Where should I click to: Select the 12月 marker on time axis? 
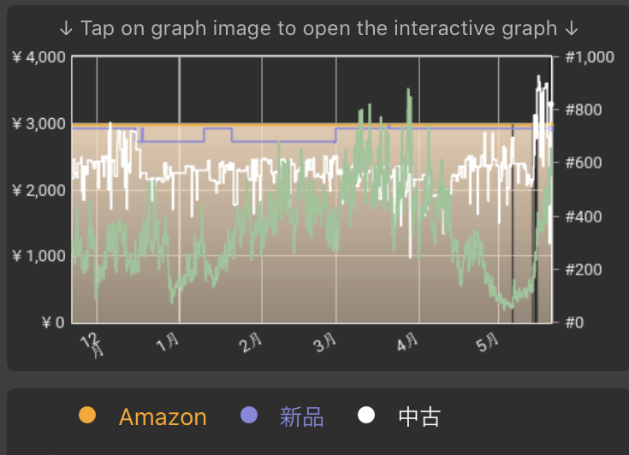click(x=94, y=346)
